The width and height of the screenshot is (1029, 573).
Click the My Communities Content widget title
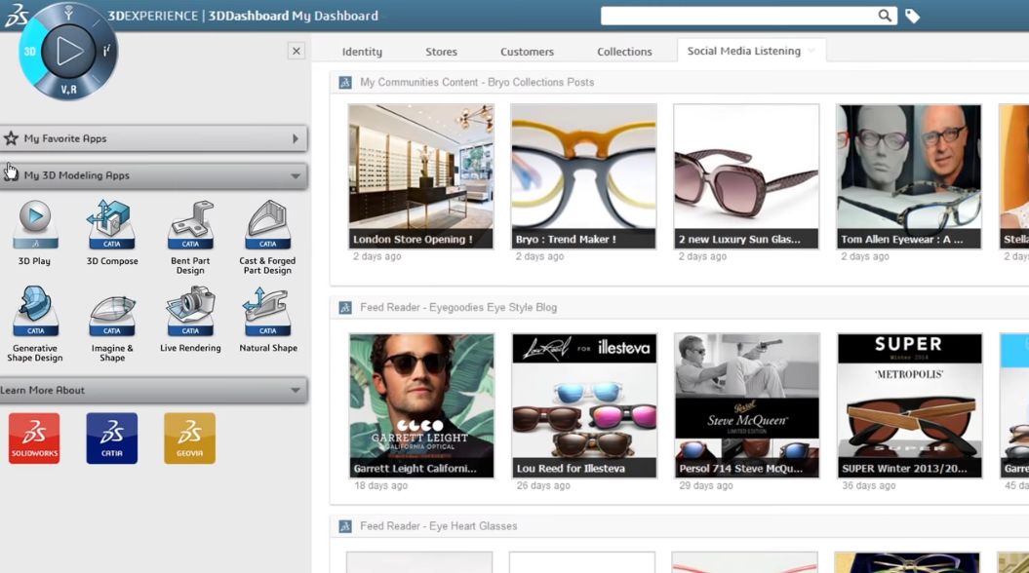pyautogui.click(x=477, y=83)
